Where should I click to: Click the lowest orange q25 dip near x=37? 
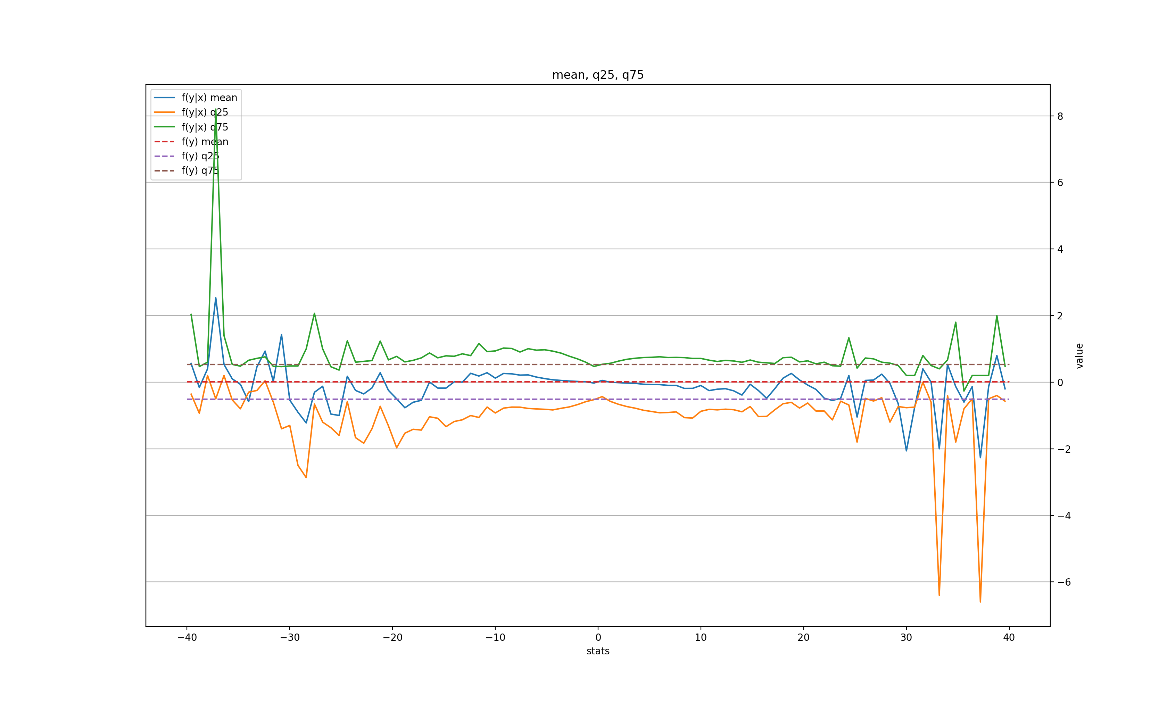coord(980,601)
